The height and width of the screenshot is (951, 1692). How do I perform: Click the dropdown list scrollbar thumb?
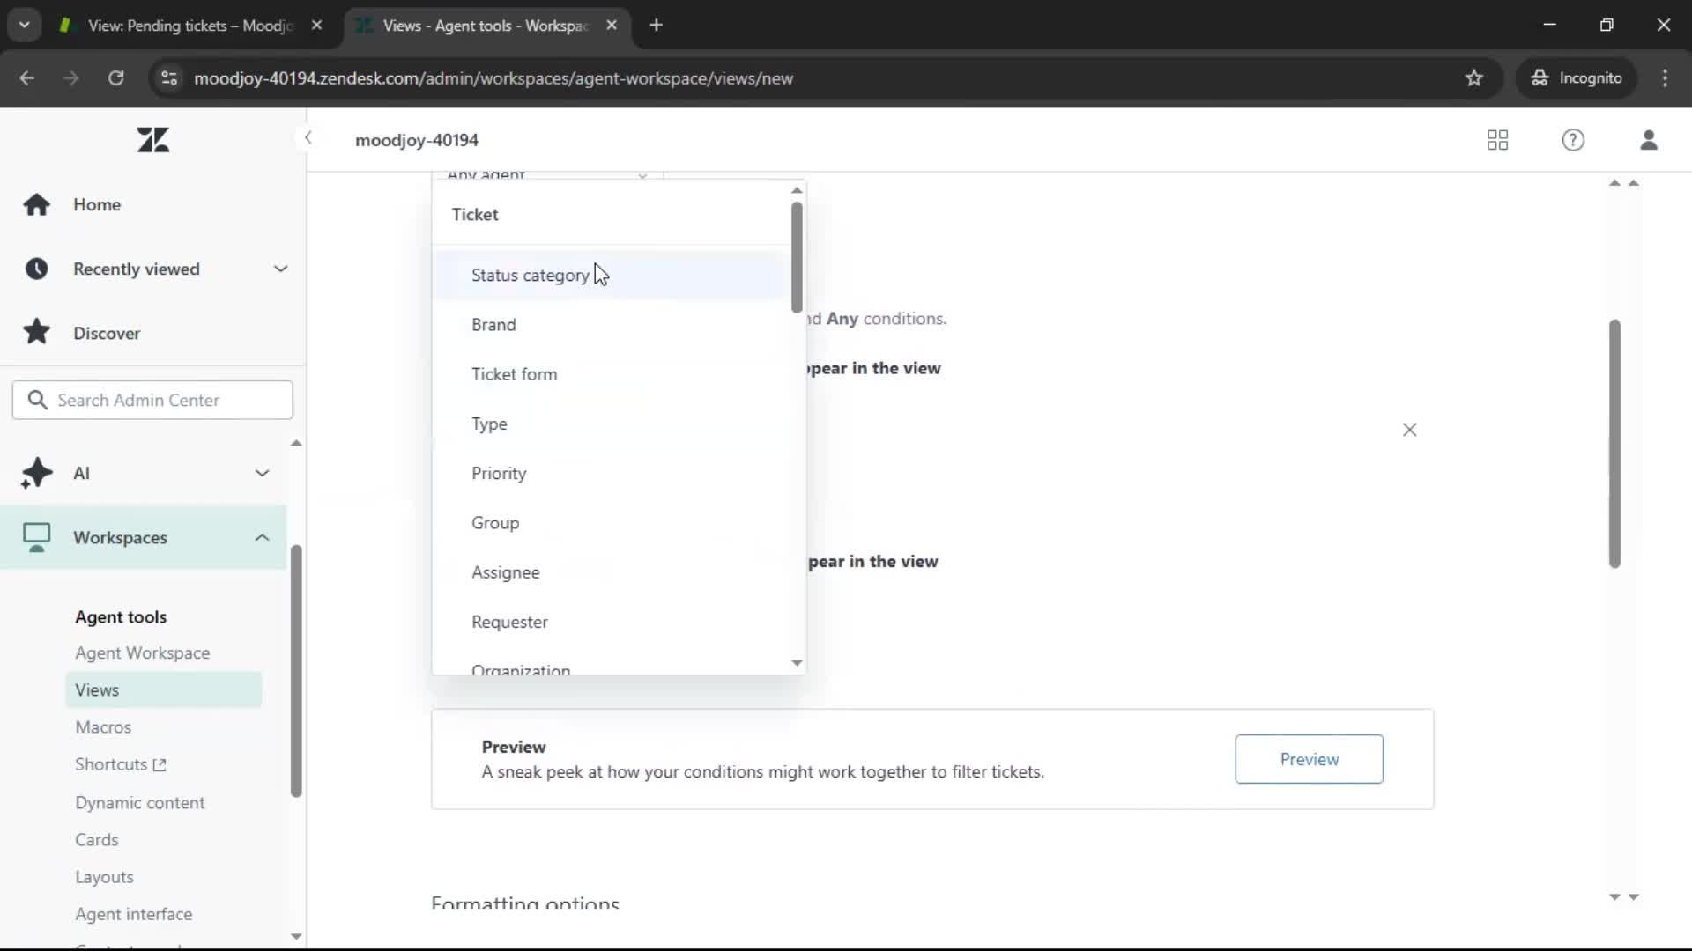pyautogui.click(x=797, y=257)
